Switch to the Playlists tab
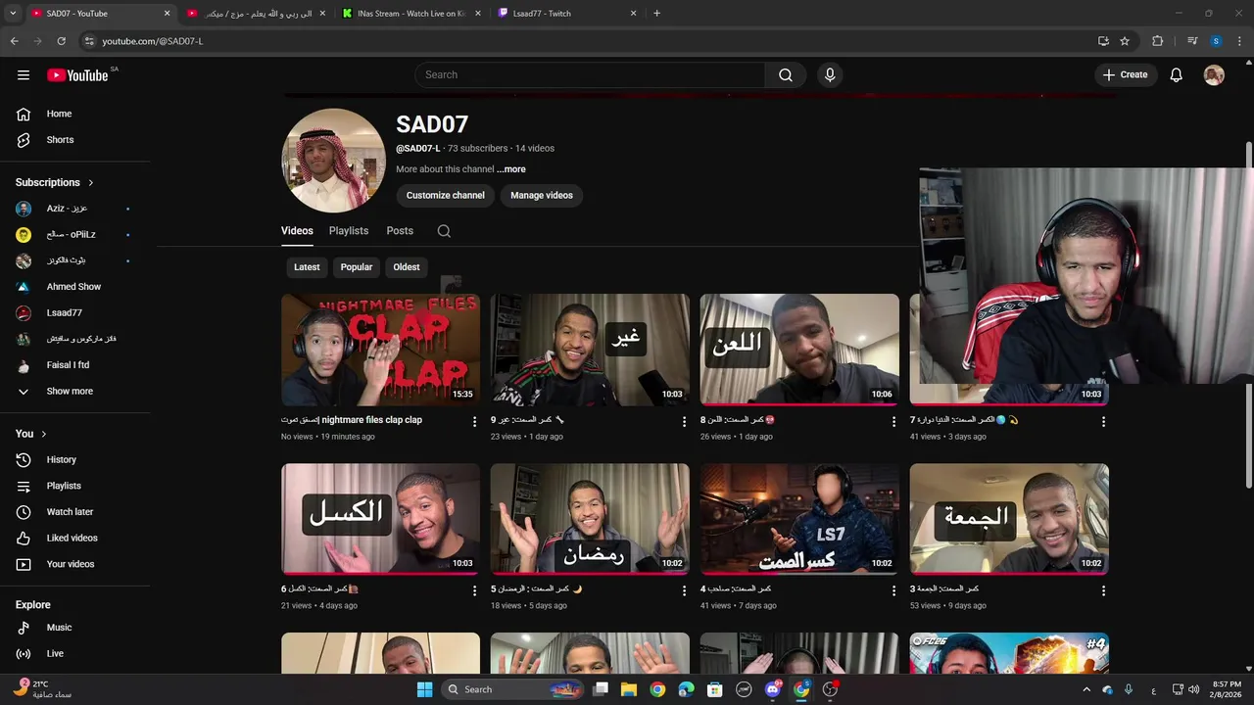Viewport: 1254px width, 705px height. 349,231
